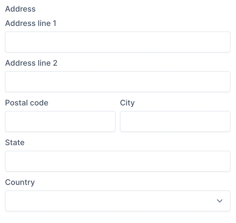Click the Postal code input field
236x223 pixels.
(60, 121)
